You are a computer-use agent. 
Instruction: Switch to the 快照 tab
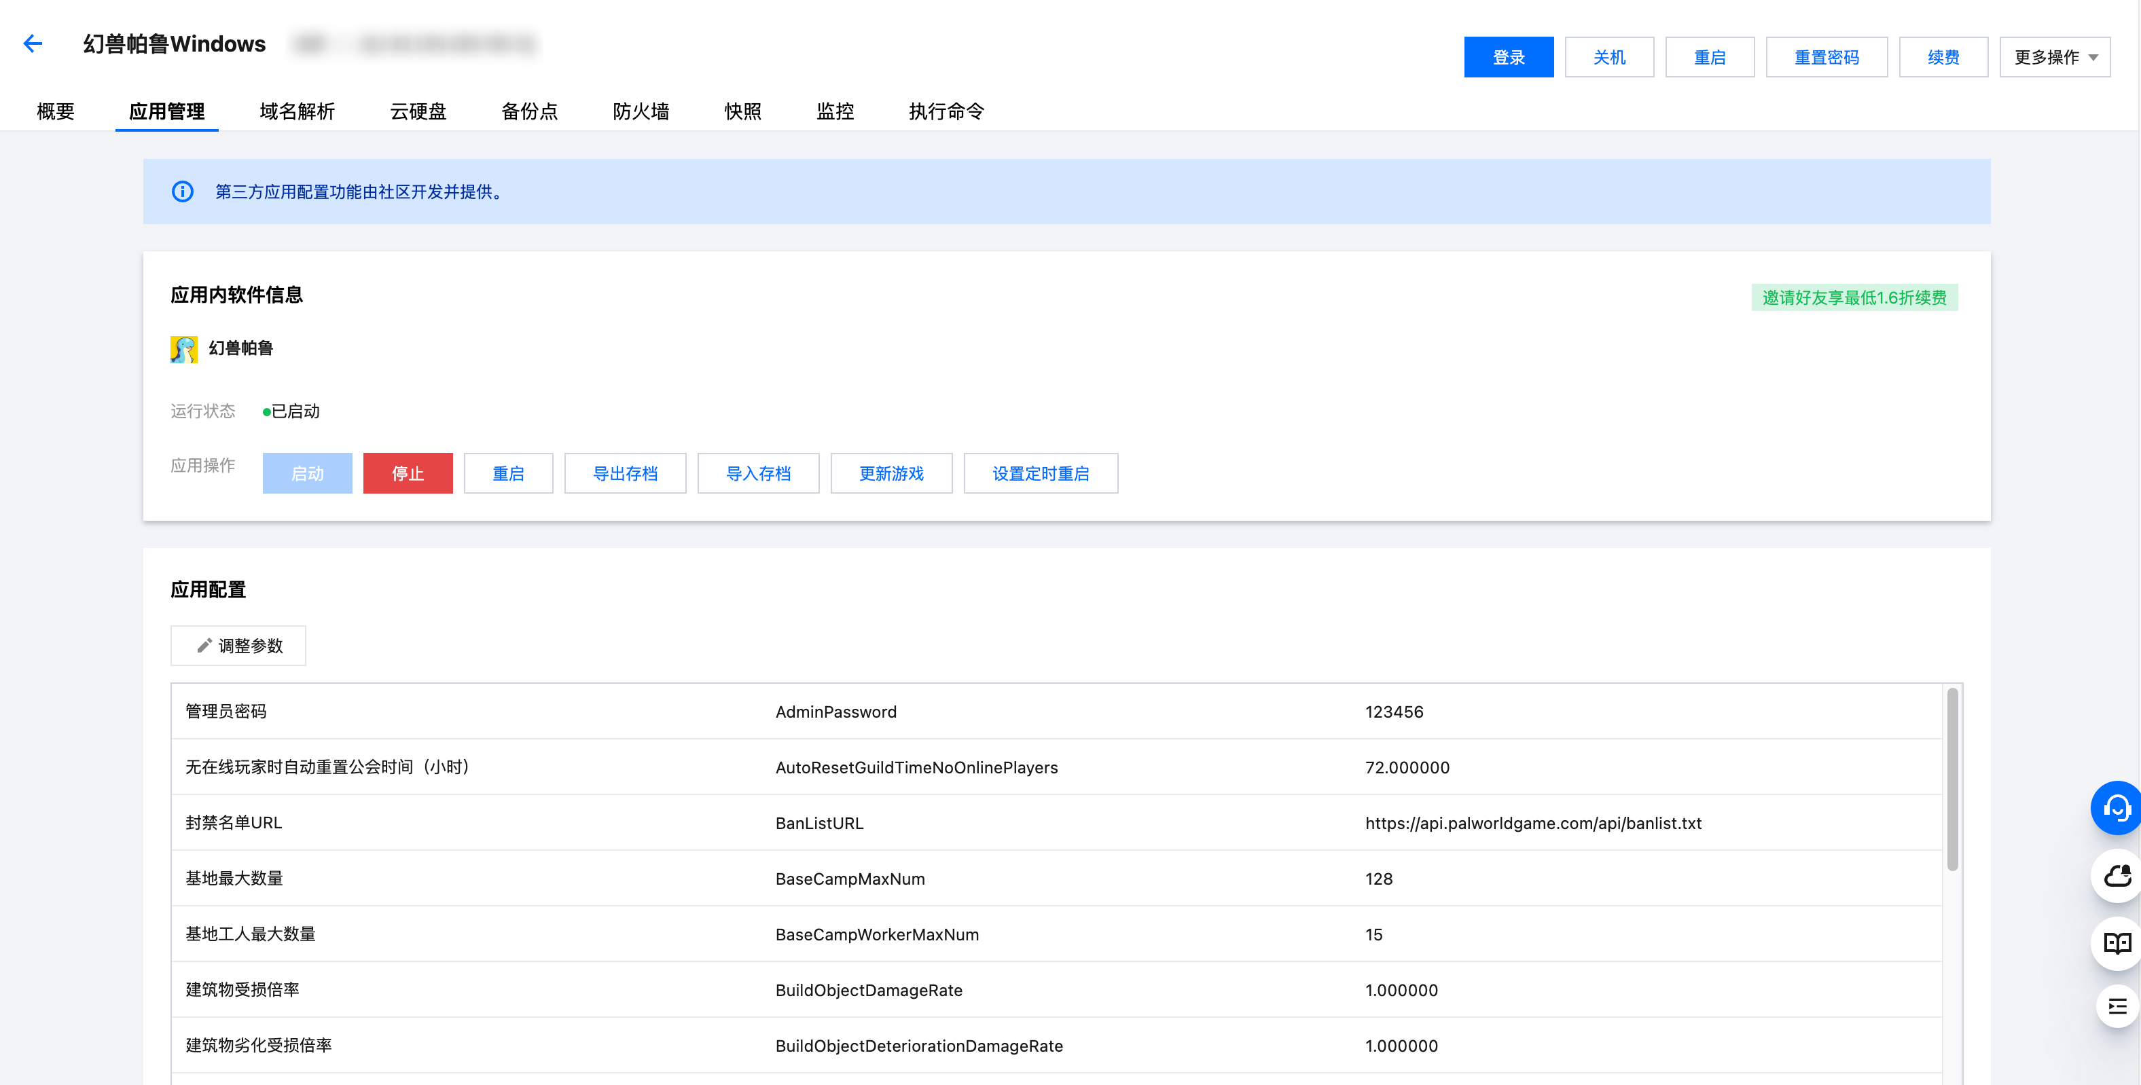pyautogui.click(x=744, y=111)
